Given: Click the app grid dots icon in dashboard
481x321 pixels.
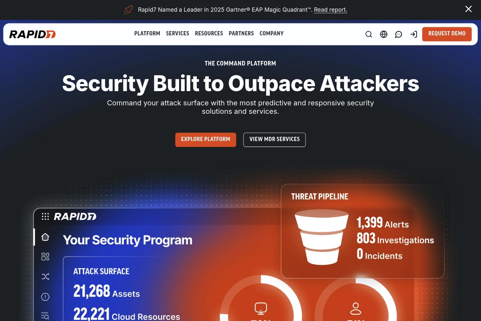Looking at the screenshot, I should coord(45,217).
